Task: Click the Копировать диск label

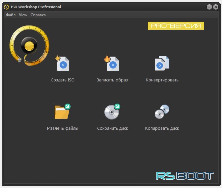Action: click(x=162, y=128)
